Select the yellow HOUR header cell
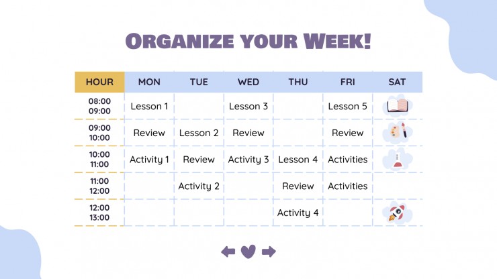497x279 pixels. point(99,82)
